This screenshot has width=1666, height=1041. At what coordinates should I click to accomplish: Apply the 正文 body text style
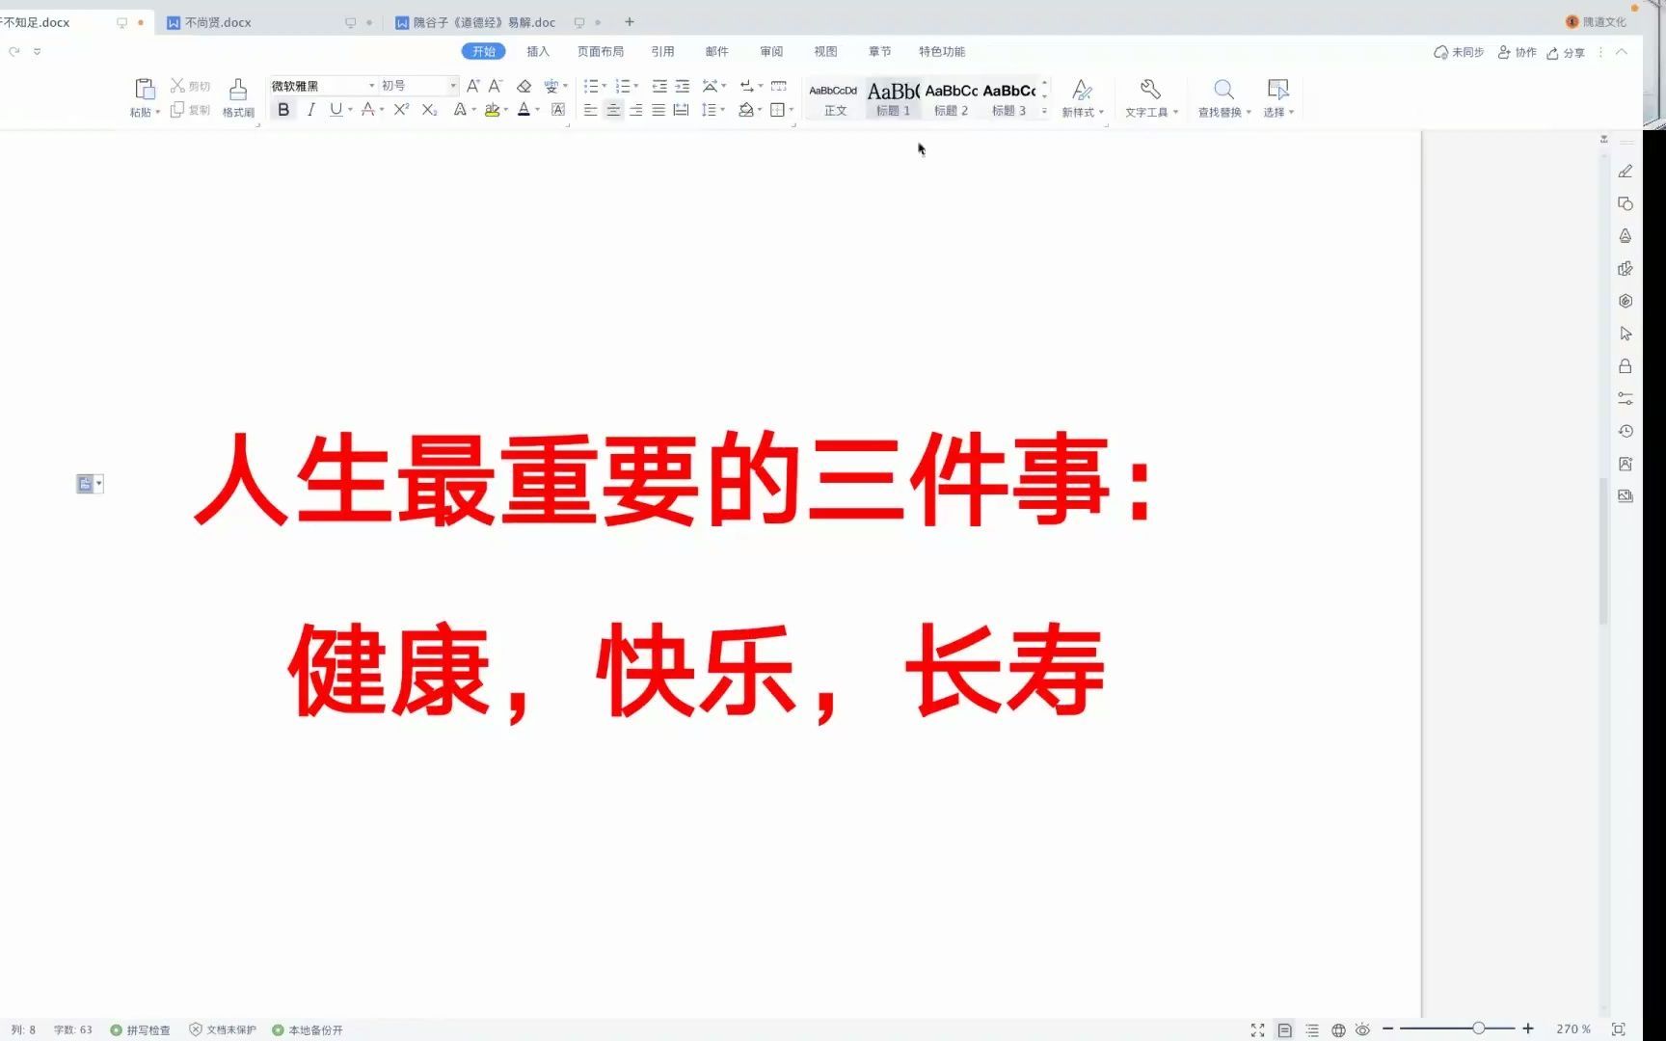point(835,98)
